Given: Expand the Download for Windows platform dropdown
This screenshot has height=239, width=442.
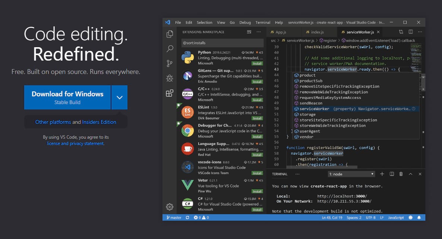Looking at the screenshot, I should pyautogui.click(x=119, y=97).
